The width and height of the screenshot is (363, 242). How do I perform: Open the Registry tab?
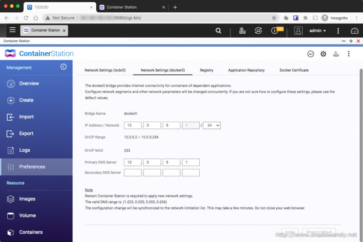[206, 70]
